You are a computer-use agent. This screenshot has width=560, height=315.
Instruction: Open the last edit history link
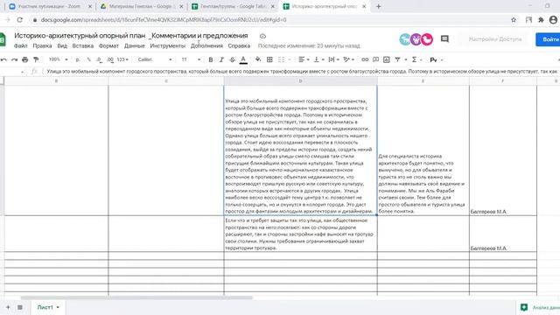coord(309,45)
